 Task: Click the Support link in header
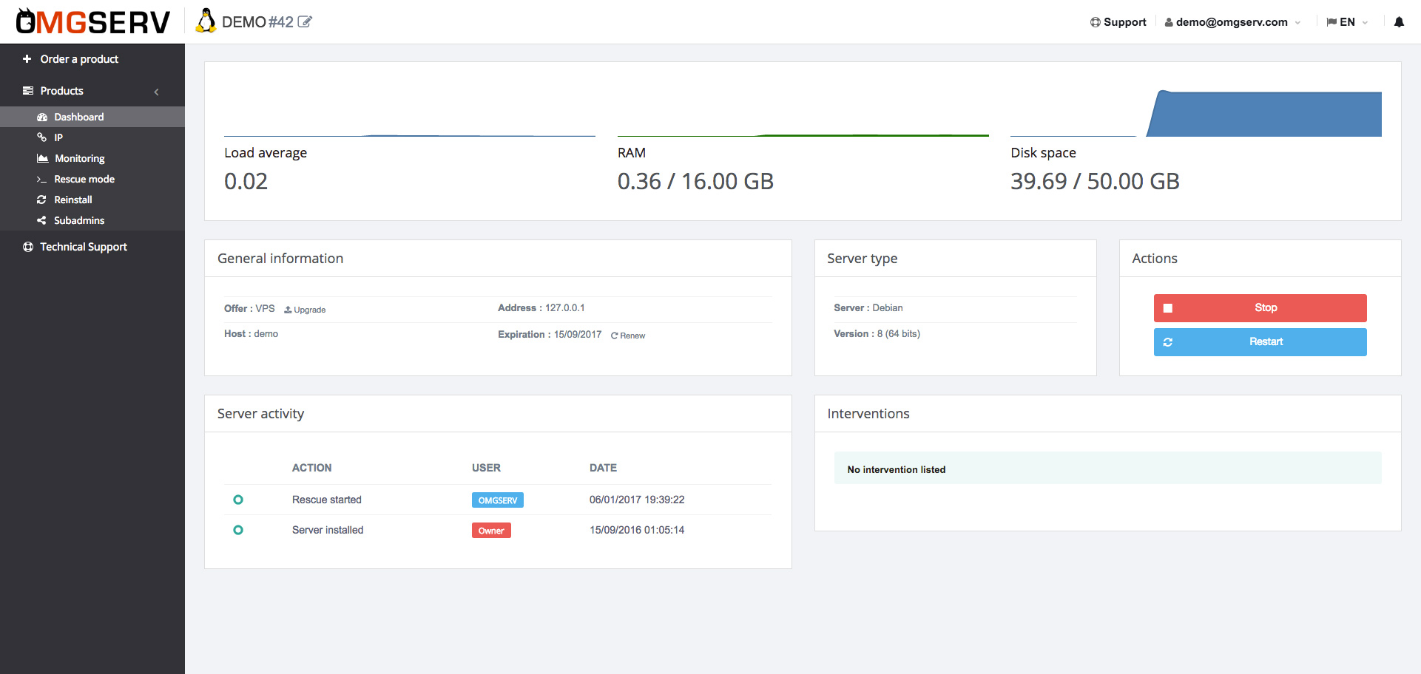(x=1118, y=22)
